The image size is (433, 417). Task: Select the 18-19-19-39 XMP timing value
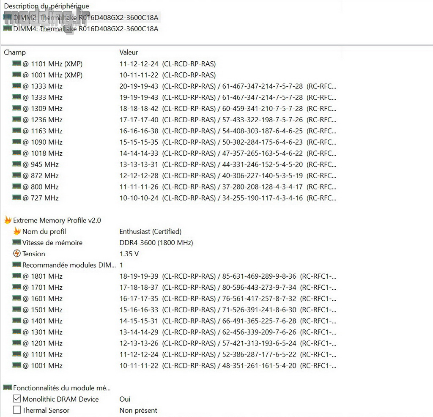pyautogui.click(x=139, y=276)
